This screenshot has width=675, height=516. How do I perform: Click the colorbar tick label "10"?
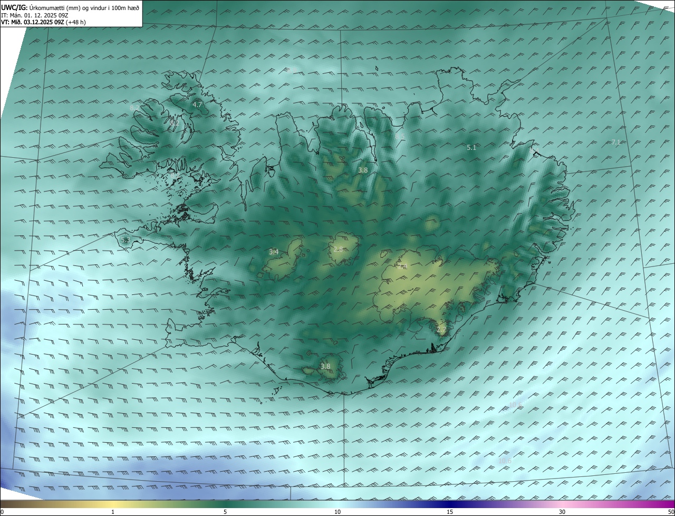pos(337,512)
